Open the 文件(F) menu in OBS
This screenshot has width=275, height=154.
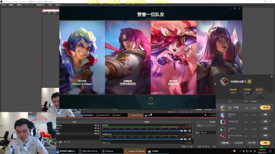coord(4,5)
